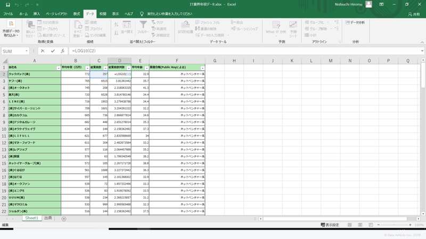Click クエリの表示 show queries

coord(48,22)
